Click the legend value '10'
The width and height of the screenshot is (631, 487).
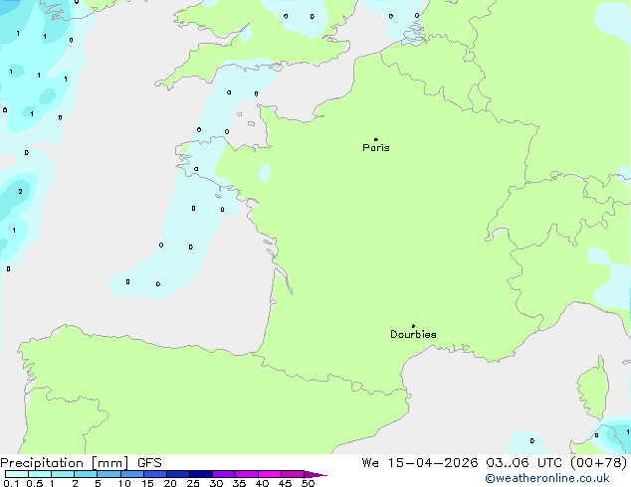click(124, 483)
